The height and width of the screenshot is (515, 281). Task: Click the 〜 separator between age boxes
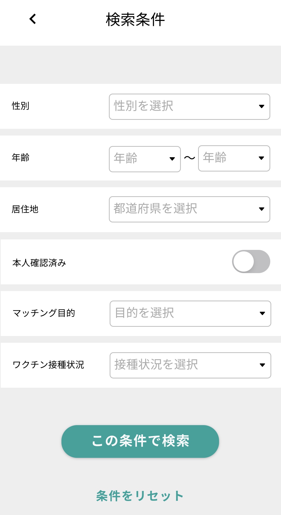coord(189,158)
